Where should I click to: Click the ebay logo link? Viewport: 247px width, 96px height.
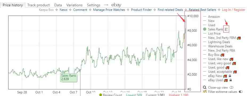(x=116, y=5)
